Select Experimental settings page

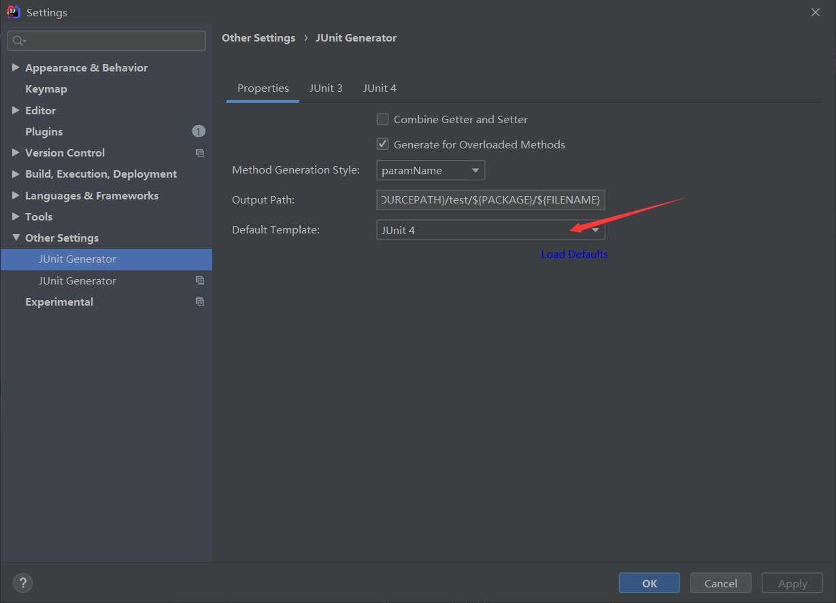(59, 301)
